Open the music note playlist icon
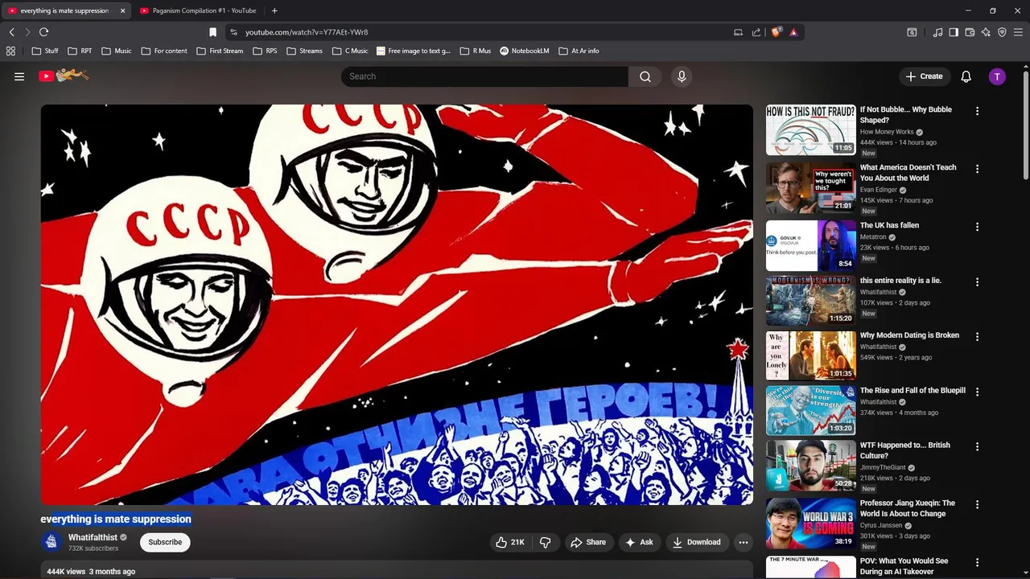Image resolution: width=1030 pixels, height=579 pixels. [x=937, y=32]
